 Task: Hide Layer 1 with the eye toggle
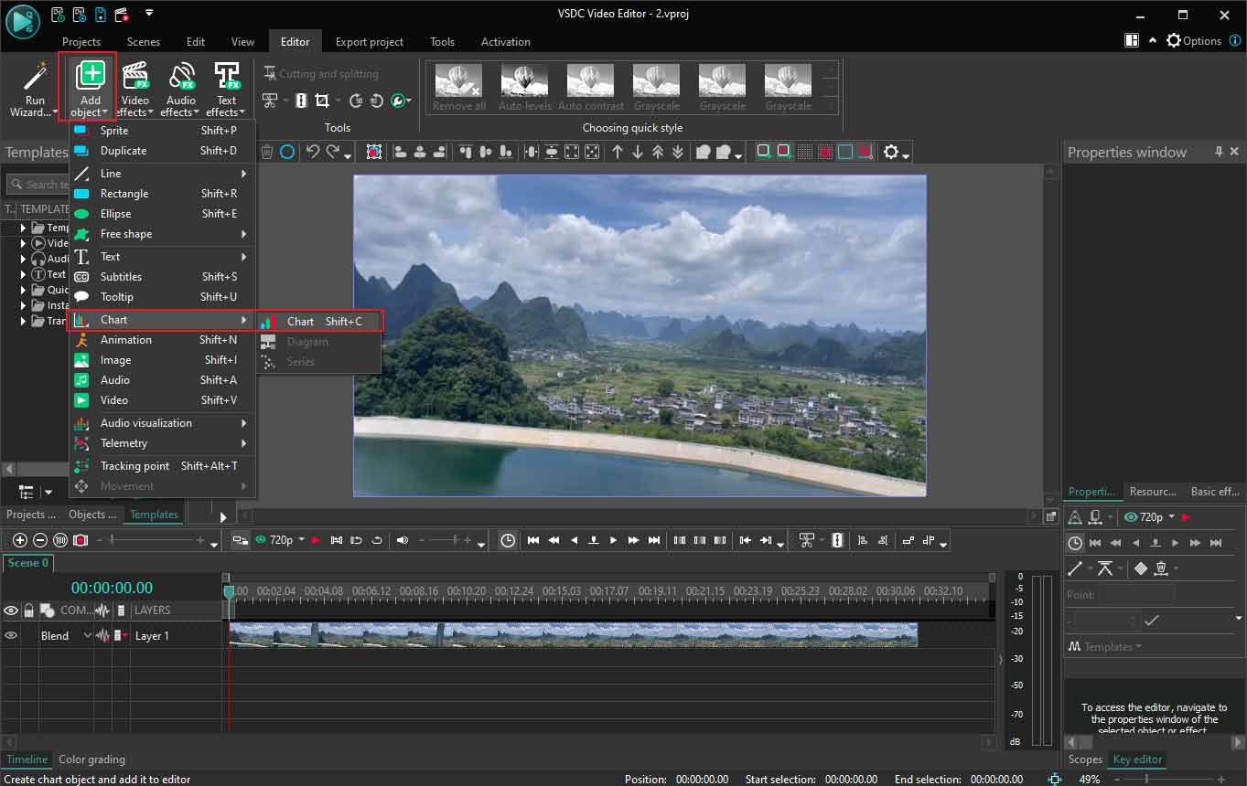(11, 635)
